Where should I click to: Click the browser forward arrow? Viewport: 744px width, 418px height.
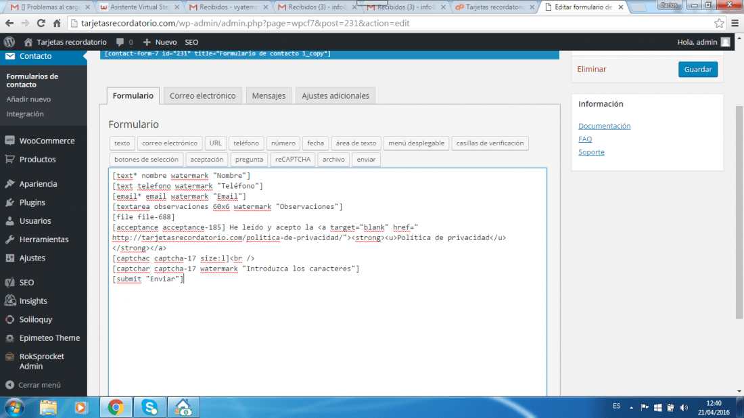coord(25,23)
